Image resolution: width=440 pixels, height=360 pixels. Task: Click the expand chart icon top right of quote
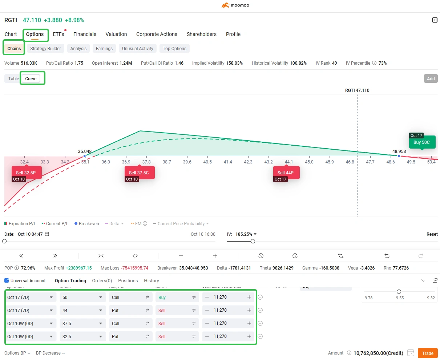click(x=435, y=20)
